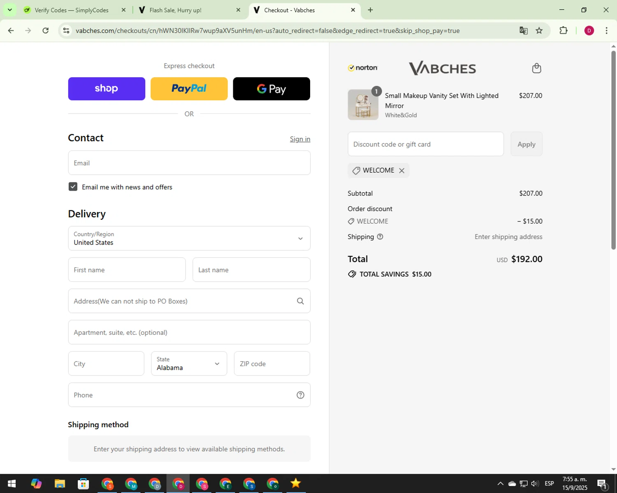Click the taskbar clock showing 7:55 a. m.

[x=575, y=484]
